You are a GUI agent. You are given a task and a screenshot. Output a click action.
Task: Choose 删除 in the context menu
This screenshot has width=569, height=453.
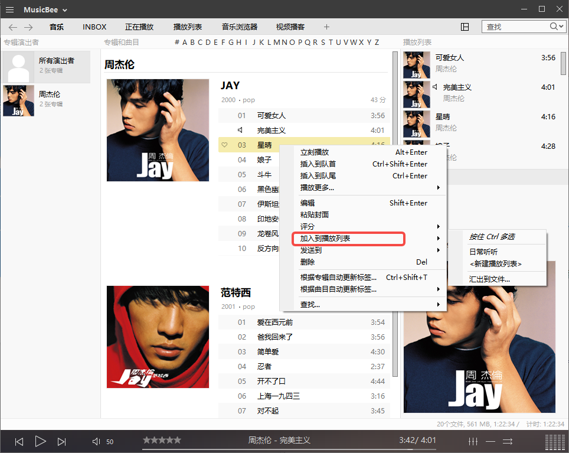(x=363, y=262)
